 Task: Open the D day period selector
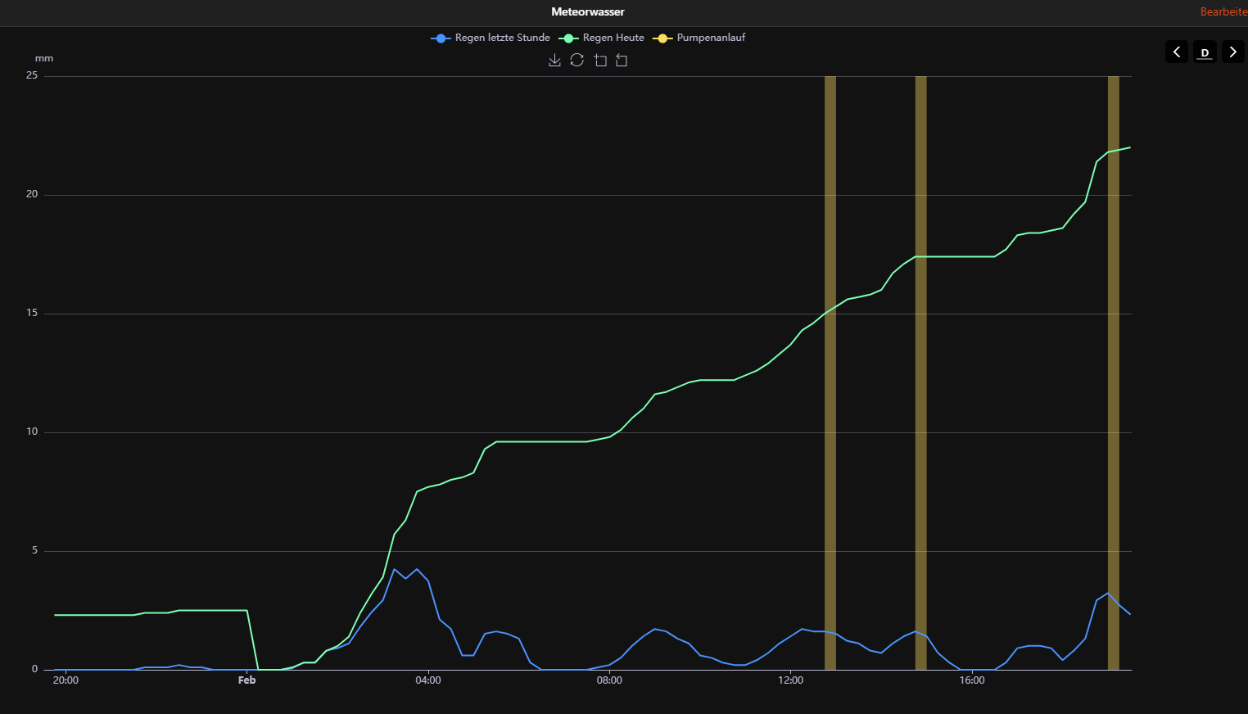pos(1205,52)
